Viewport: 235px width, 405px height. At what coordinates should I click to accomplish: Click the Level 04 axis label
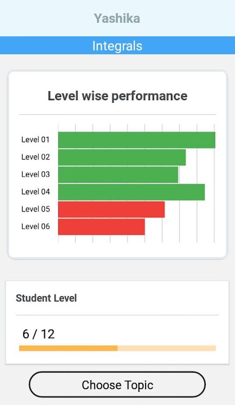click(35, 192)
